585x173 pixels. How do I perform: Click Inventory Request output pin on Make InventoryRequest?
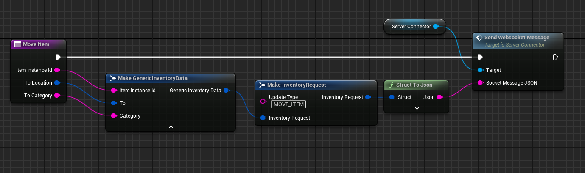point(368,97)
